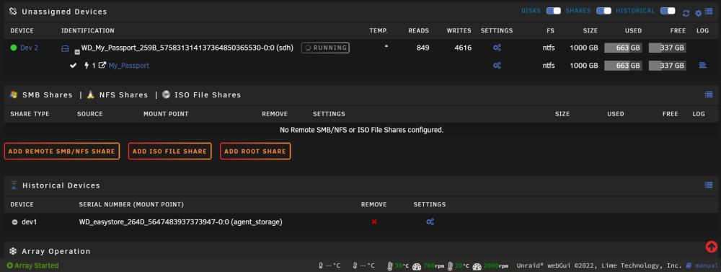Open the My_Passport mount point link
This screenshot has width=721, height=272.
(x=129, y=66)
